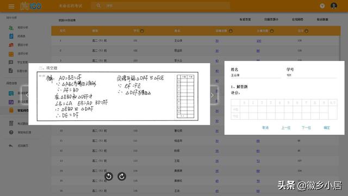Open the hamburger menu icon
The width and height of the screenshot is (348, 196).
click(x=11, y=6)
